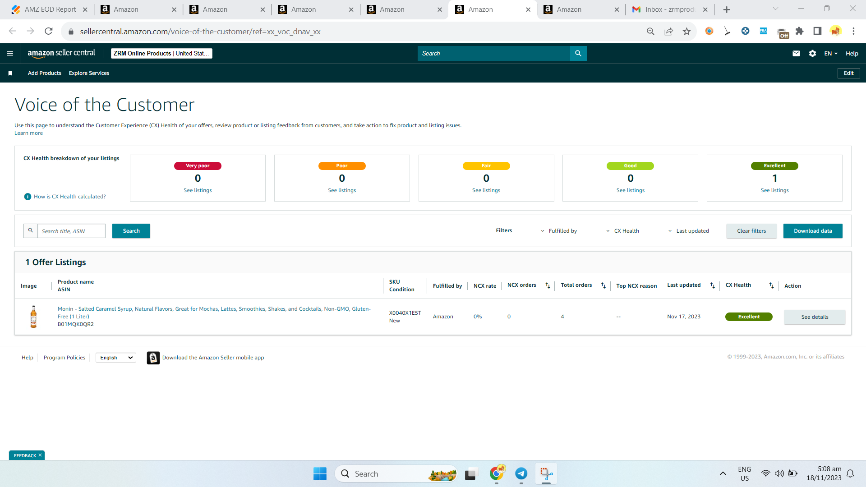
Task: Open the Feedback button
Action: click(25, 455)
